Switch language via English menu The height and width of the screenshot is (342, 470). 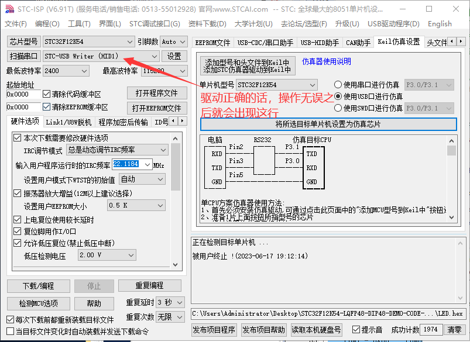pyautogui.click(x=440, y=23)
